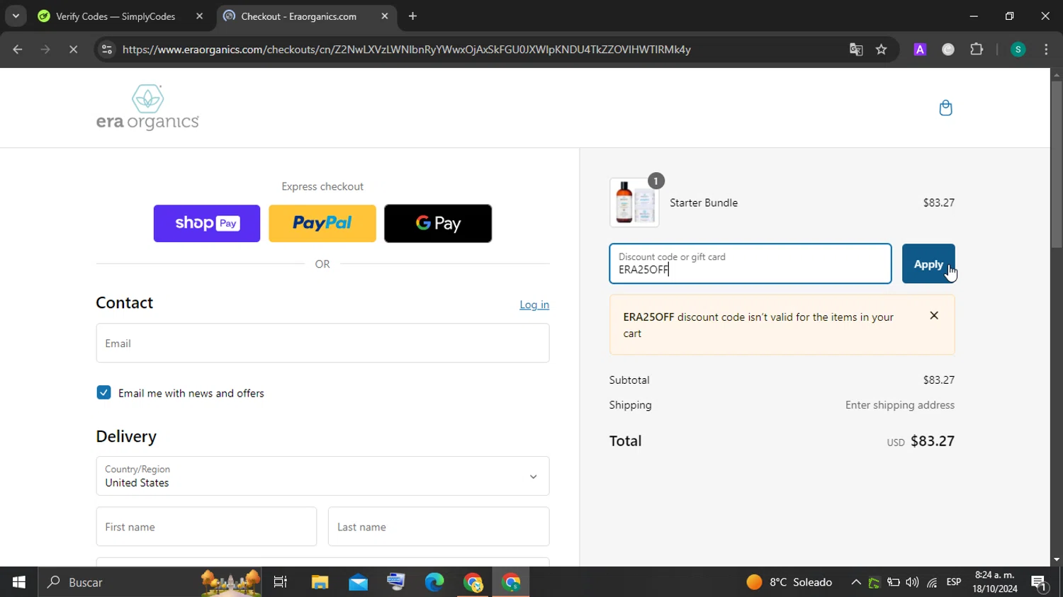Screen dimensions: 1063x597
Task: Pay with Google Pay button
Action: click(438, 224)
